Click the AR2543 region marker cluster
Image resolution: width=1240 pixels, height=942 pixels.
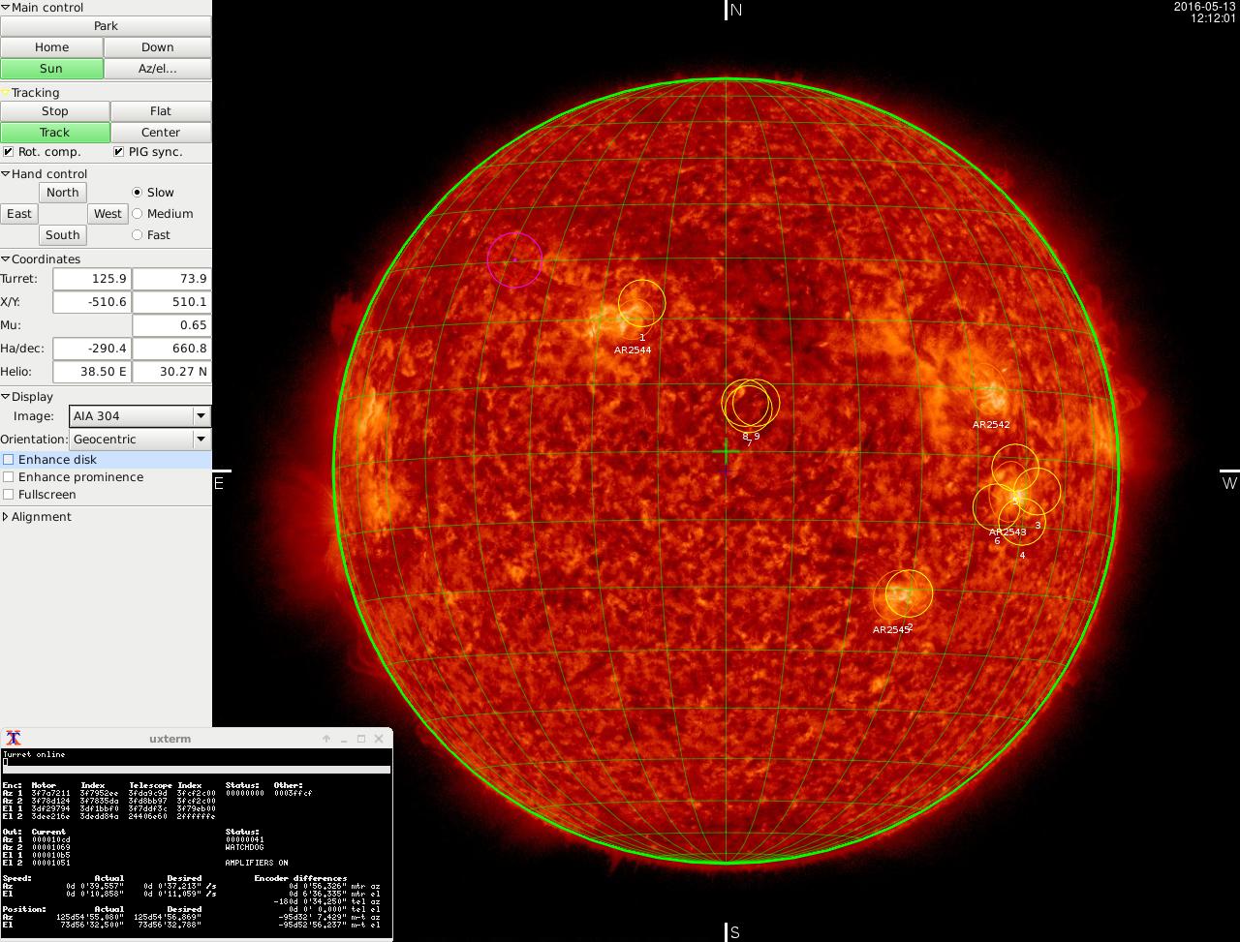[1014, 498]
